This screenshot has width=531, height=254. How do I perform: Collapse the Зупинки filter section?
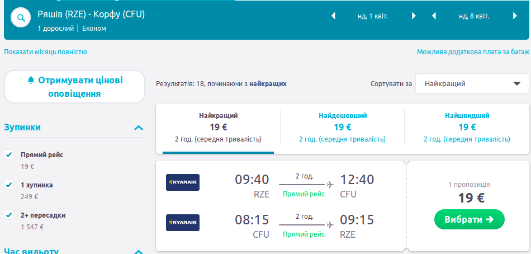coord(139,128)
